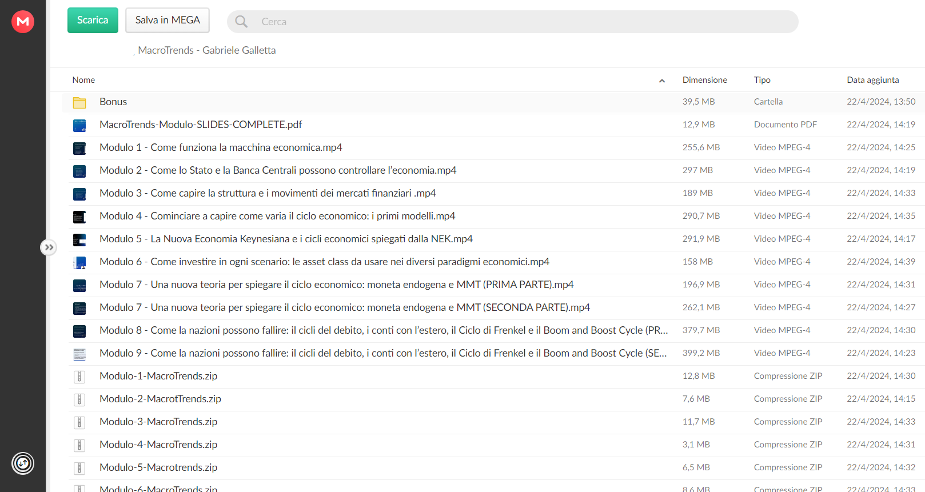
Task: Select Modulo 5 - La Nuova Economia Keynesiana file
Action: tap(286, 239)
